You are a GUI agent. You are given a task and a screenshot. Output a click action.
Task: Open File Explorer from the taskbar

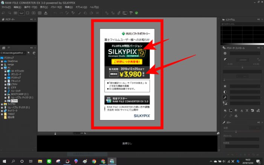click(x=40, y=162)
